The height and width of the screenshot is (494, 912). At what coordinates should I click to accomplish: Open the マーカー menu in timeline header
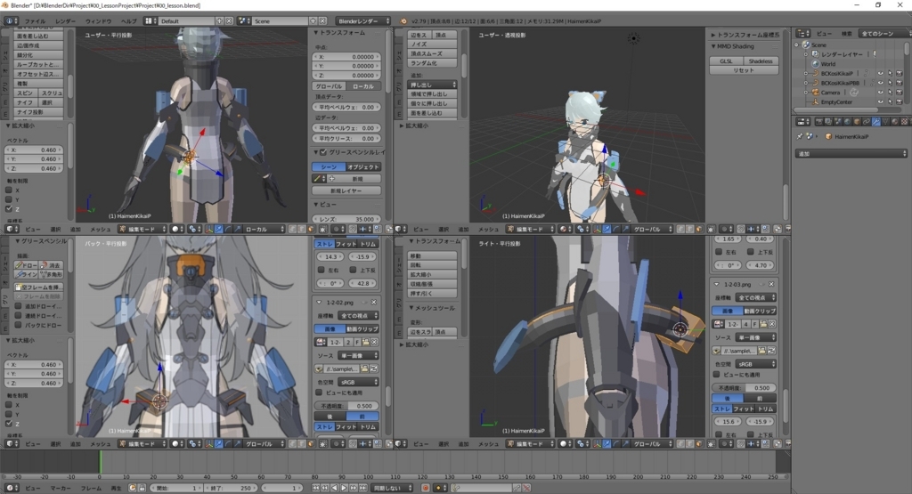[61, 488]
